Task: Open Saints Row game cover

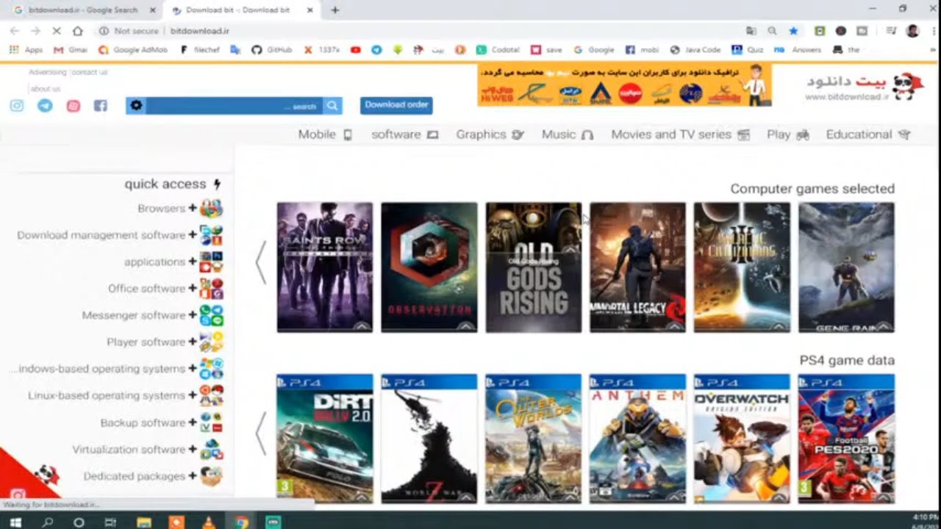Action: point(324,267)
